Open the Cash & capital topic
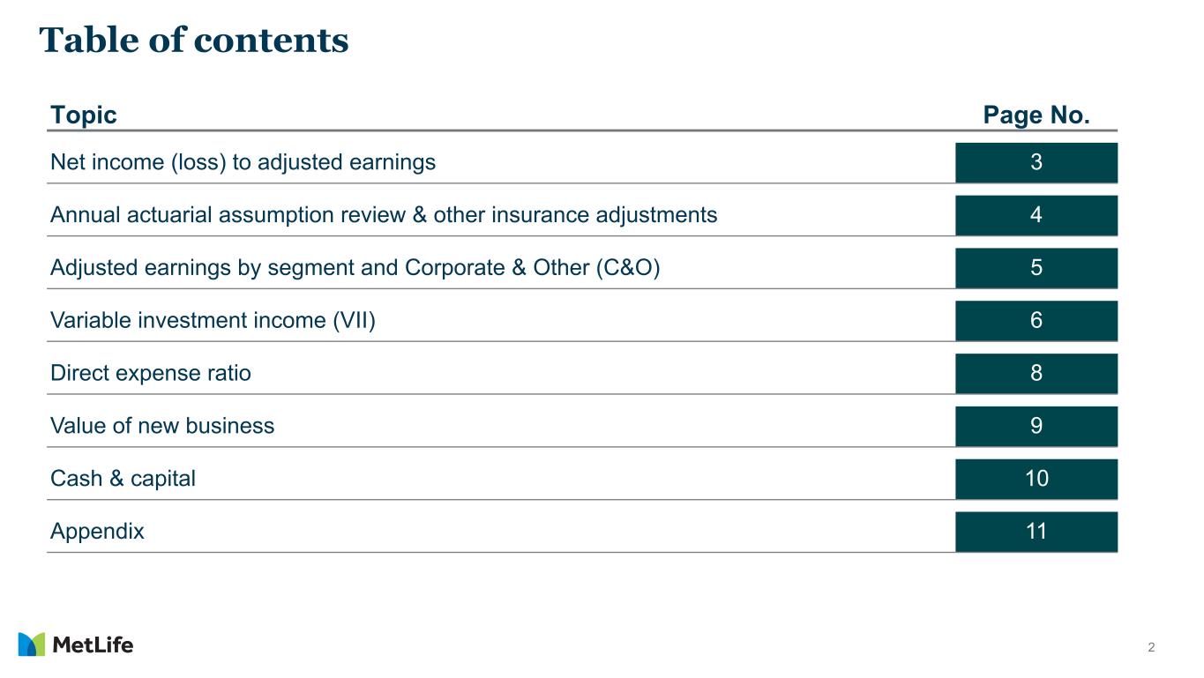The image size is (1204, 678). [x=123, y=480]
